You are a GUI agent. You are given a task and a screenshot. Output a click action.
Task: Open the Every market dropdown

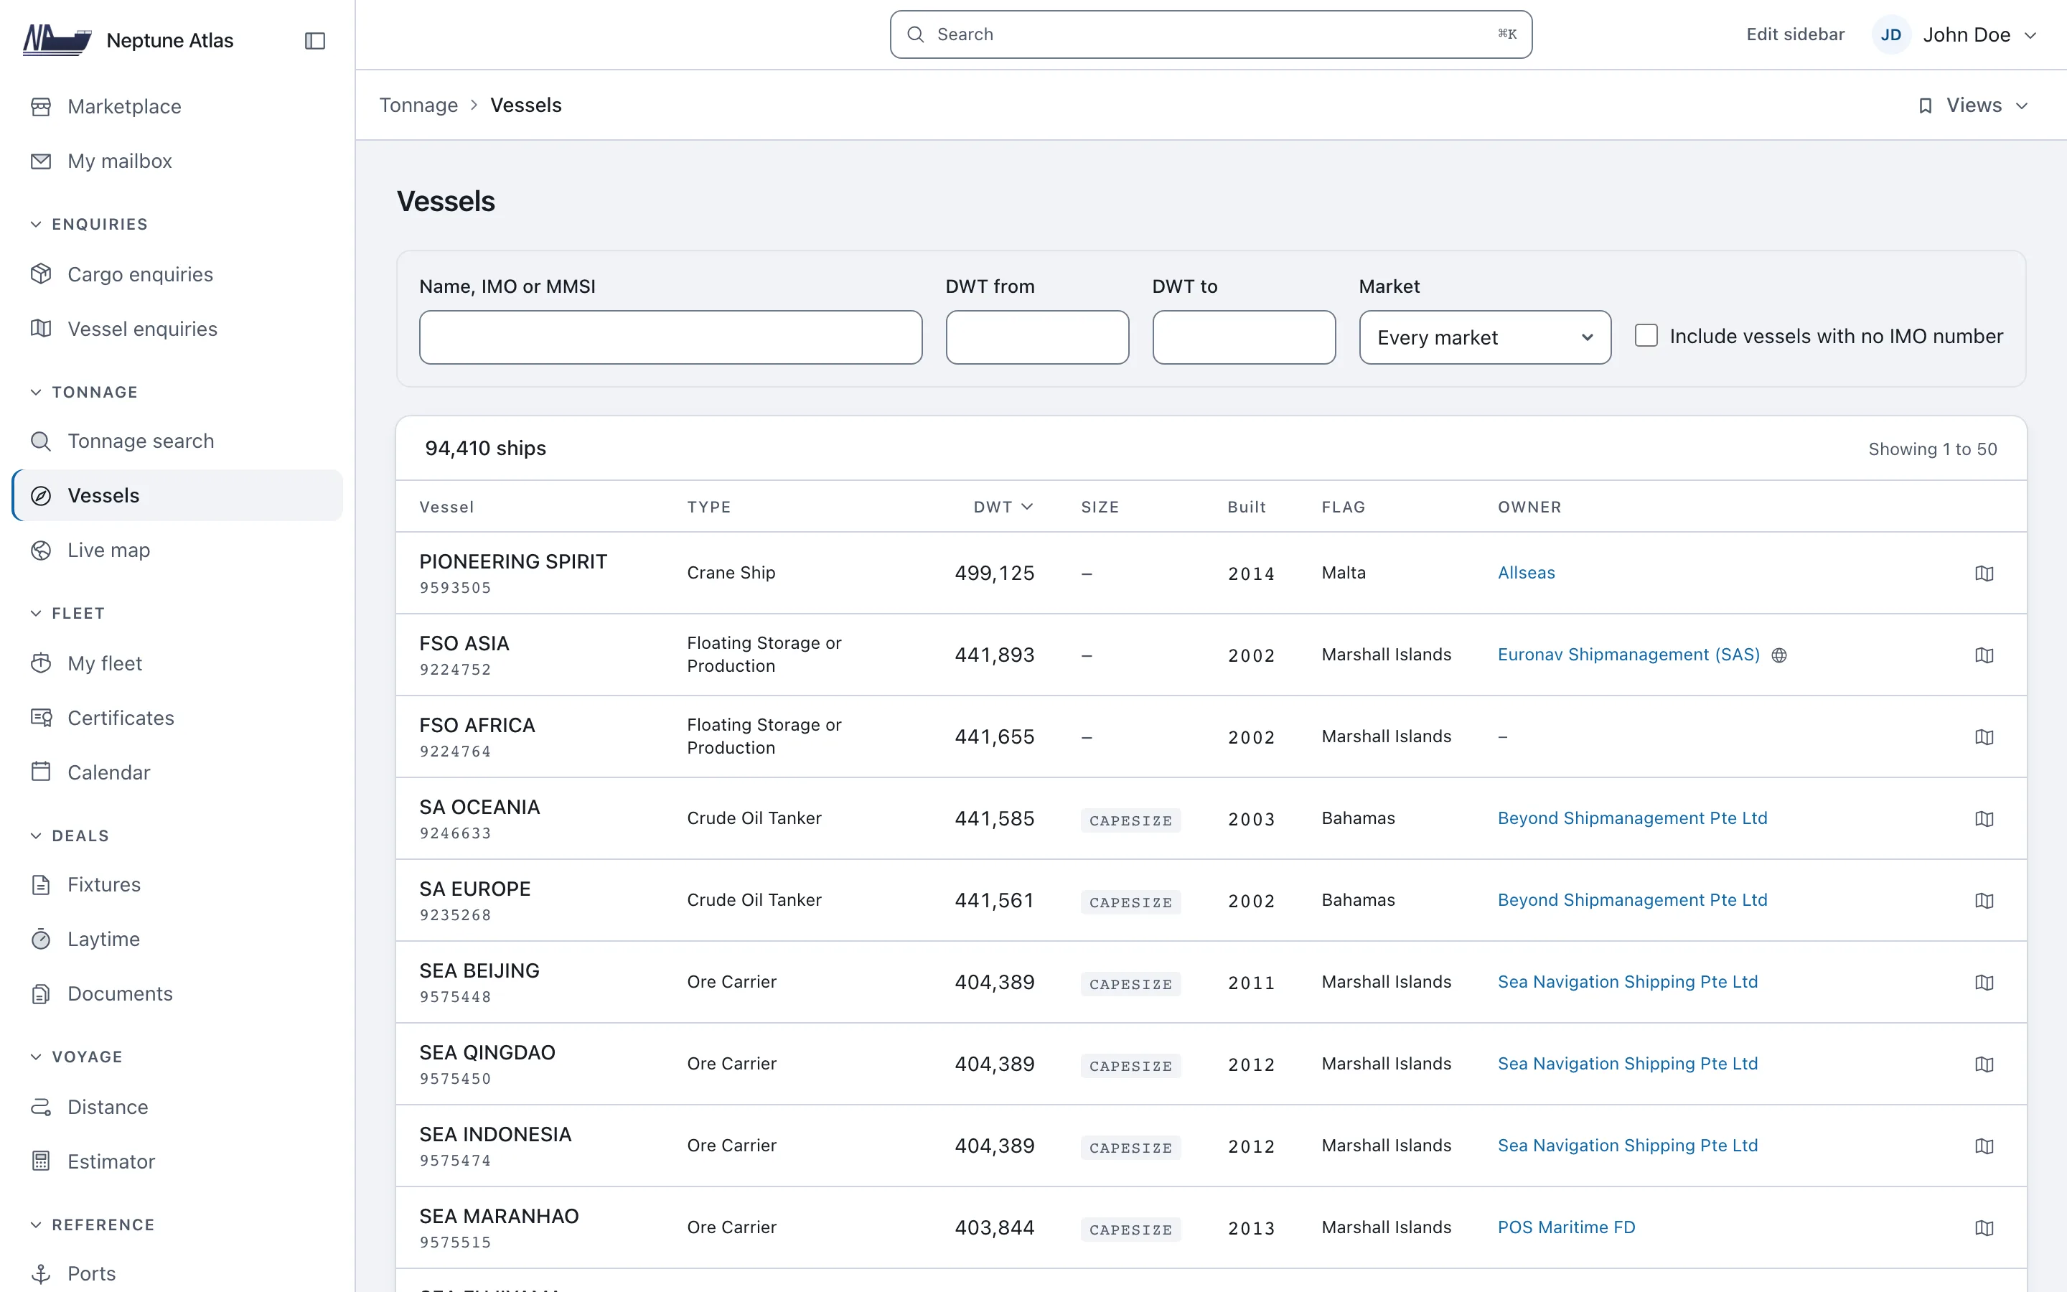tap(1484, 337)
